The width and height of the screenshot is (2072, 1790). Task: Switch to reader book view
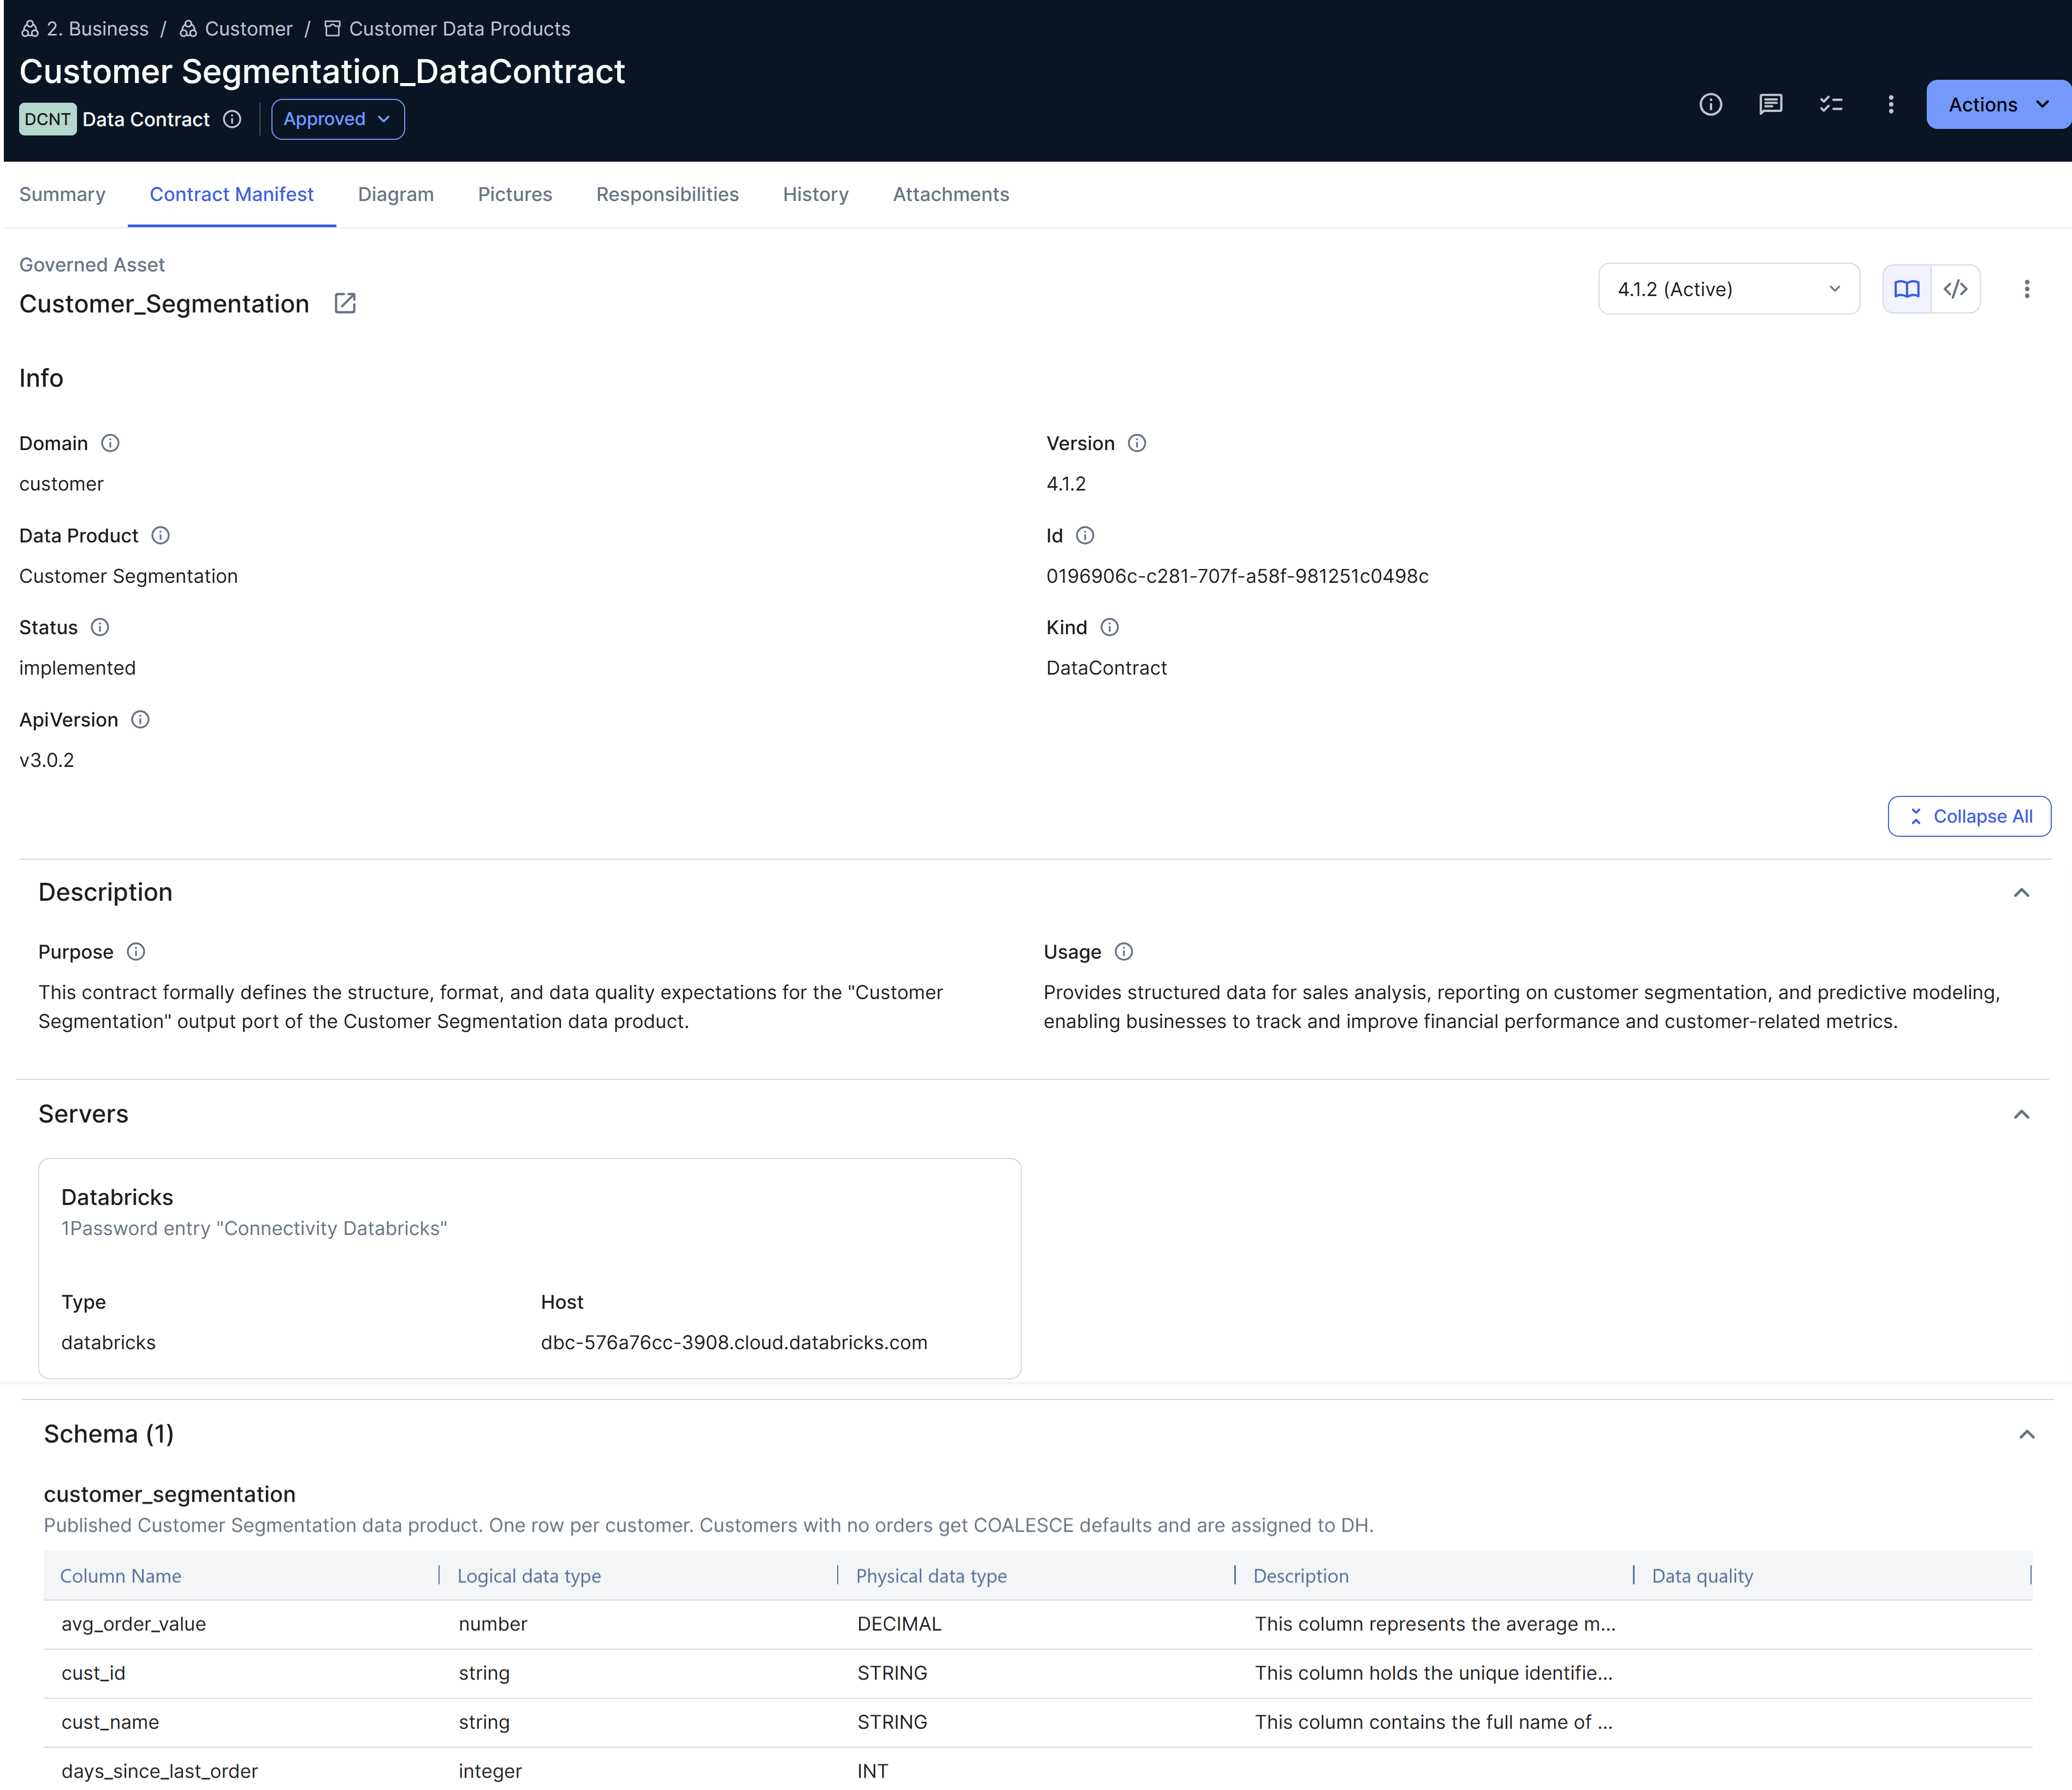tap(1907, 289)
